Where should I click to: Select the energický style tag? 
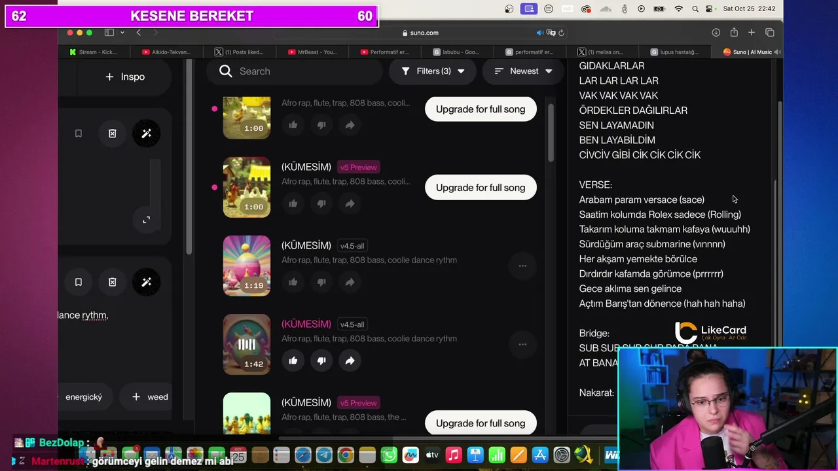[x=84, y=396]
